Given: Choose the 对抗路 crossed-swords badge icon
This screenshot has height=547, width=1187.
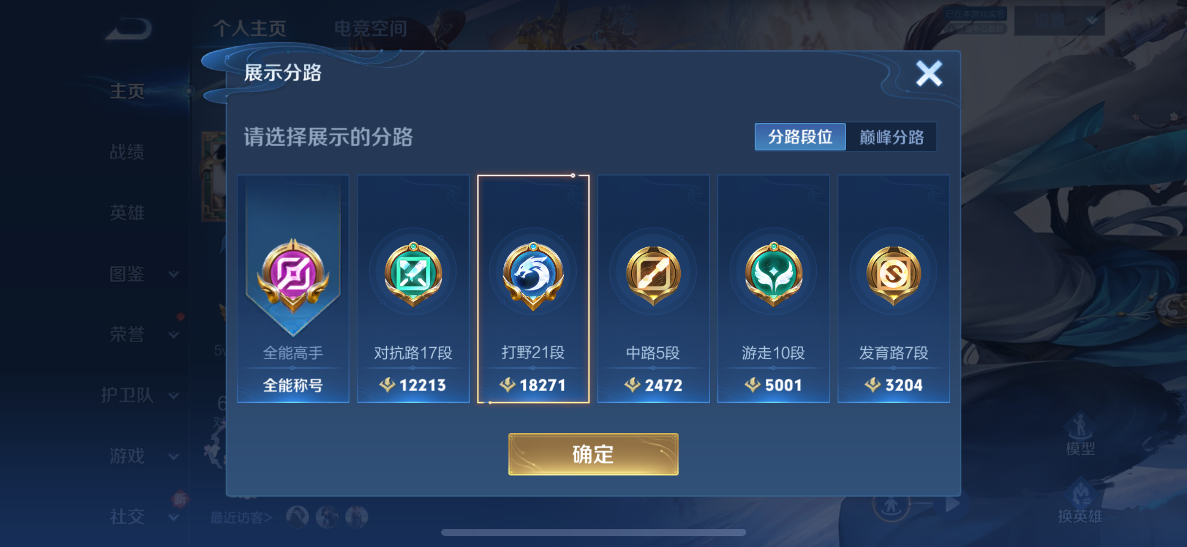Looking at the screenshot, I should (x=413, y=274).
